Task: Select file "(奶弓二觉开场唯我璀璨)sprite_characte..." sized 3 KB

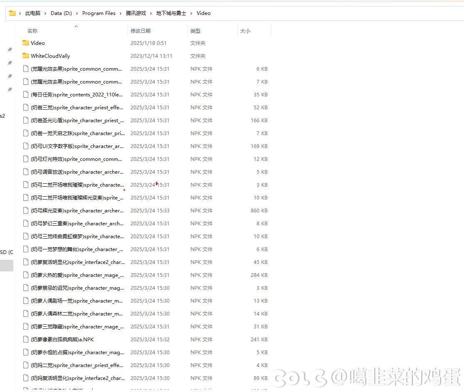Action: pos(77,185)
